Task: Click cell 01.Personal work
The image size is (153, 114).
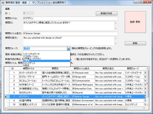Action: pos(83,73)
